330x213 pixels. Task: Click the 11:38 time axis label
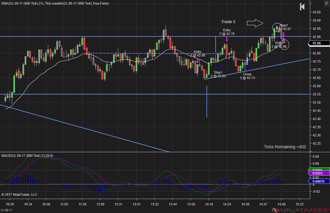click(82, 204)
